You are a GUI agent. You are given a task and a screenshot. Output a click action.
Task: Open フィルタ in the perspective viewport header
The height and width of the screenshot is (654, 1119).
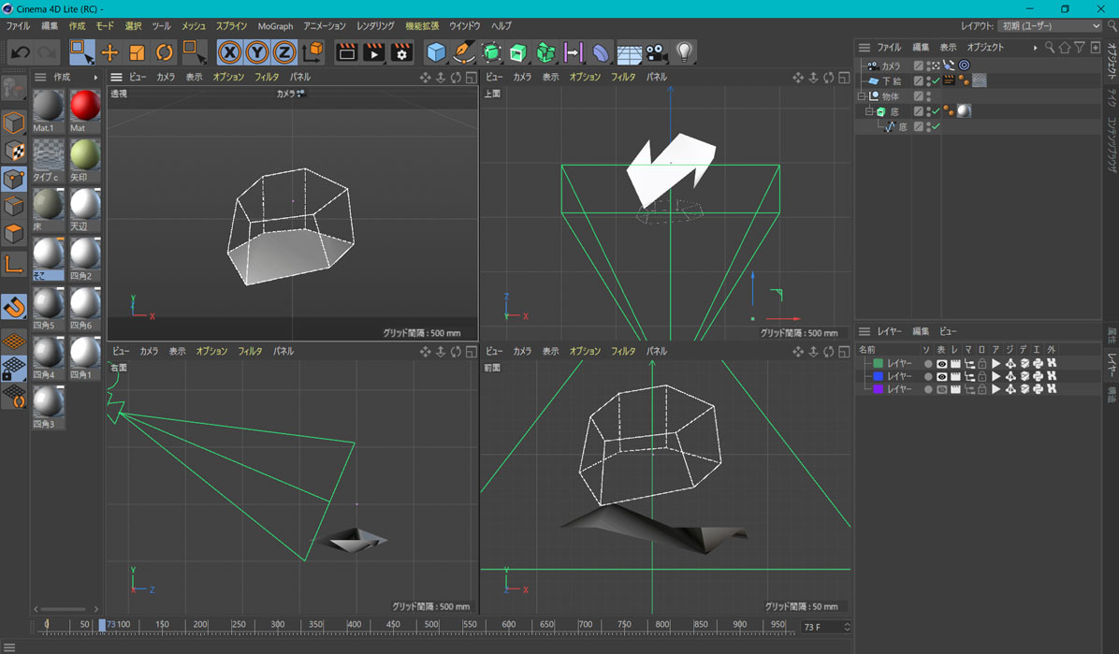click(267, 77)
